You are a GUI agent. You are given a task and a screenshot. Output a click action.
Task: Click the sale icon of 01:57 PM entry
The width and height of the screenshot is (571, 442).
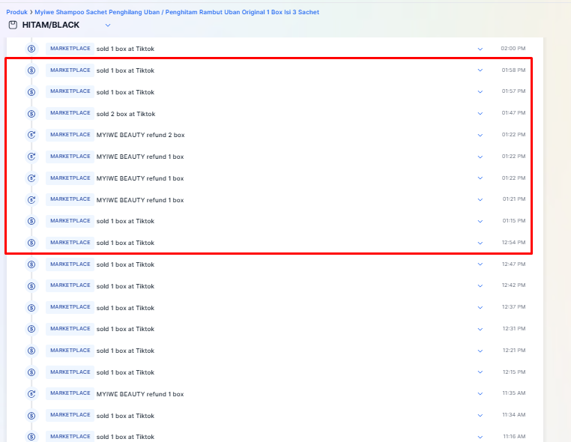pyautogui.click(x=31, y=91)
